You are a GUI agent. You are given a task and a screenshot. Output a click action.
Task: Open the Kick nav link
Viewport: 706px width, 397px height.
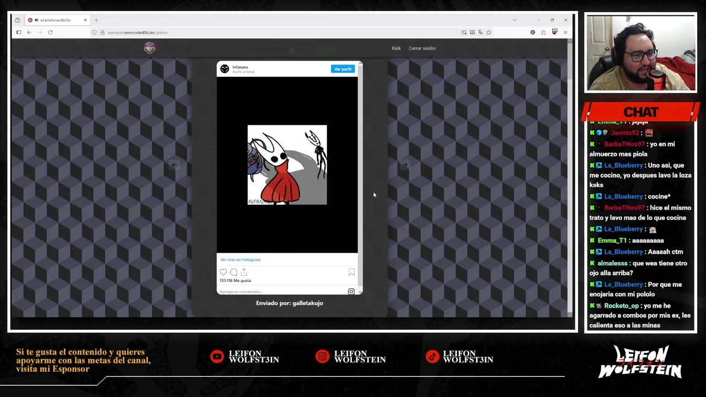[396, 48]
